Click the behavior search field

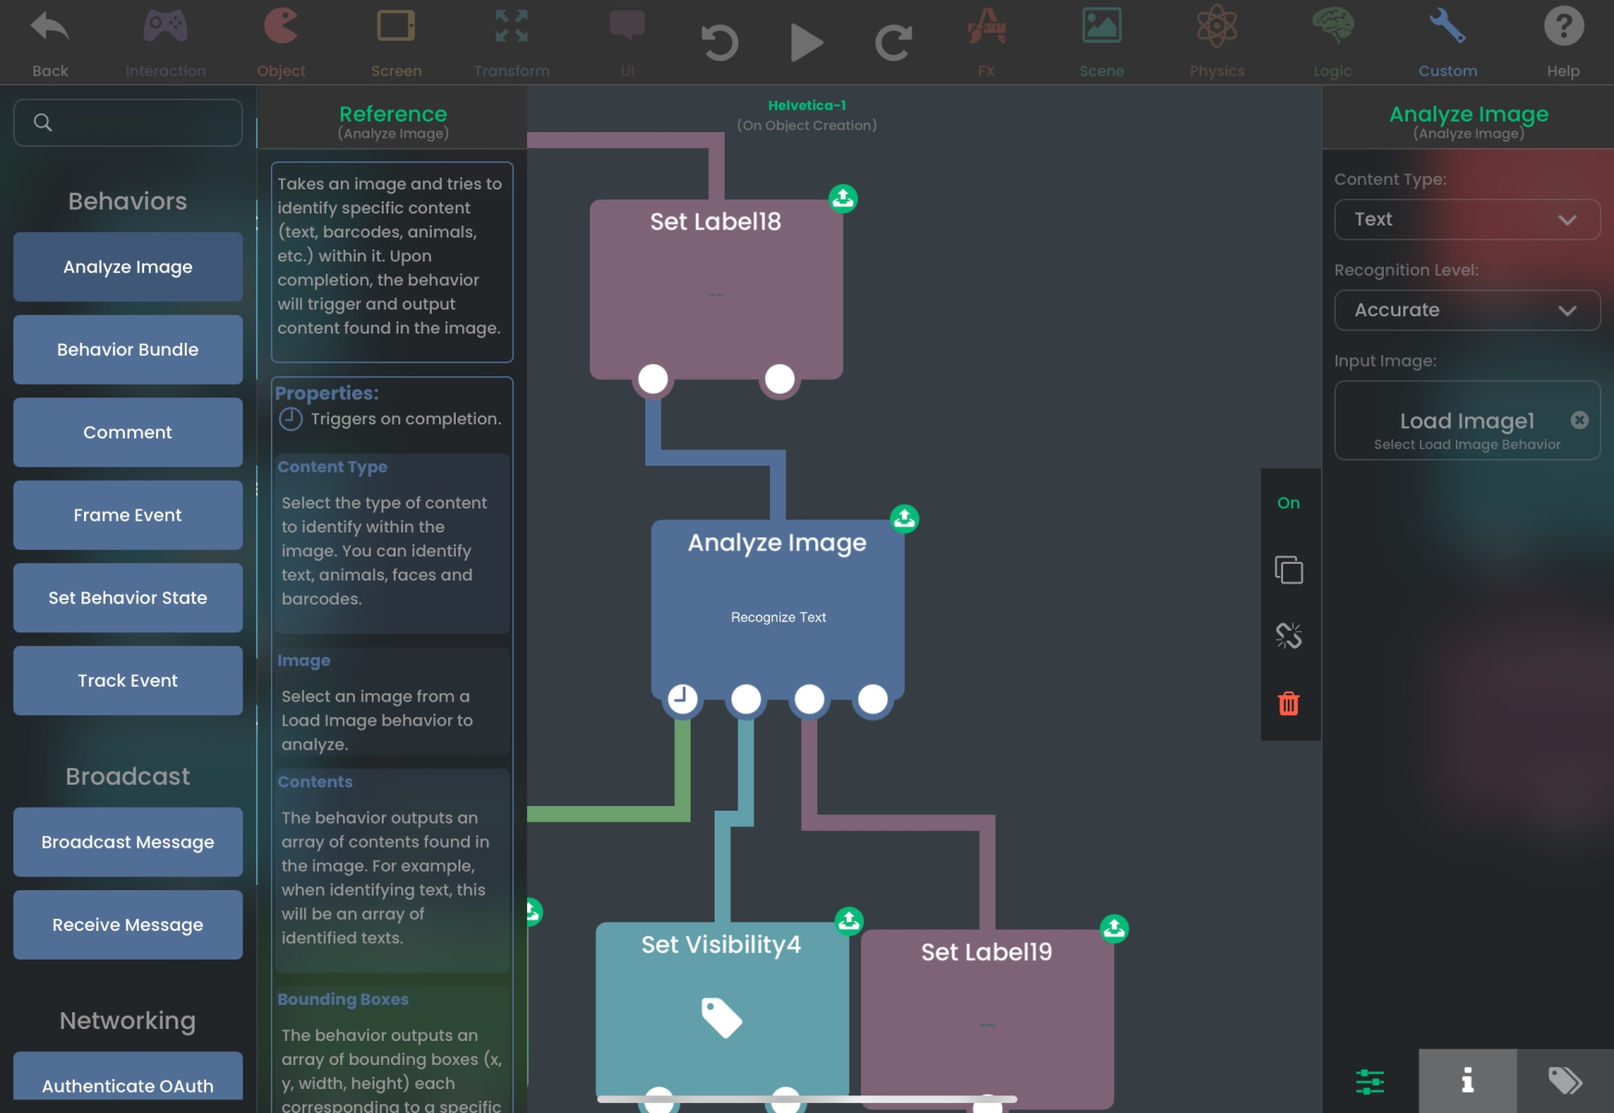click(x=139, y=123)
